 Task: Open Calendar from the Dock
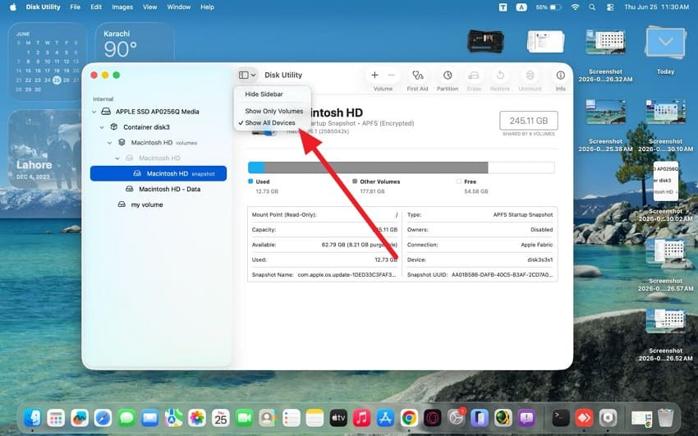point(220,418)
